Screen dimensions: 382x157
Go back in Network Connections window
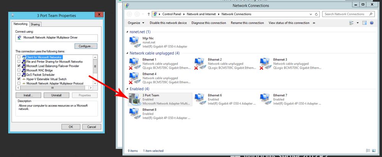click(x=129, y=14)
